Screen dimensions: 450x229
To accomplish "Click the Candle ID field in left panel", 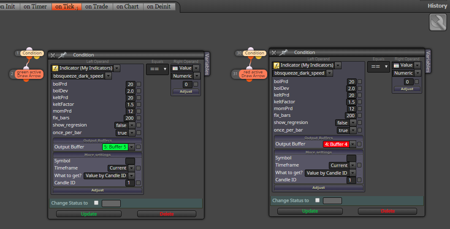I will 130,183.
